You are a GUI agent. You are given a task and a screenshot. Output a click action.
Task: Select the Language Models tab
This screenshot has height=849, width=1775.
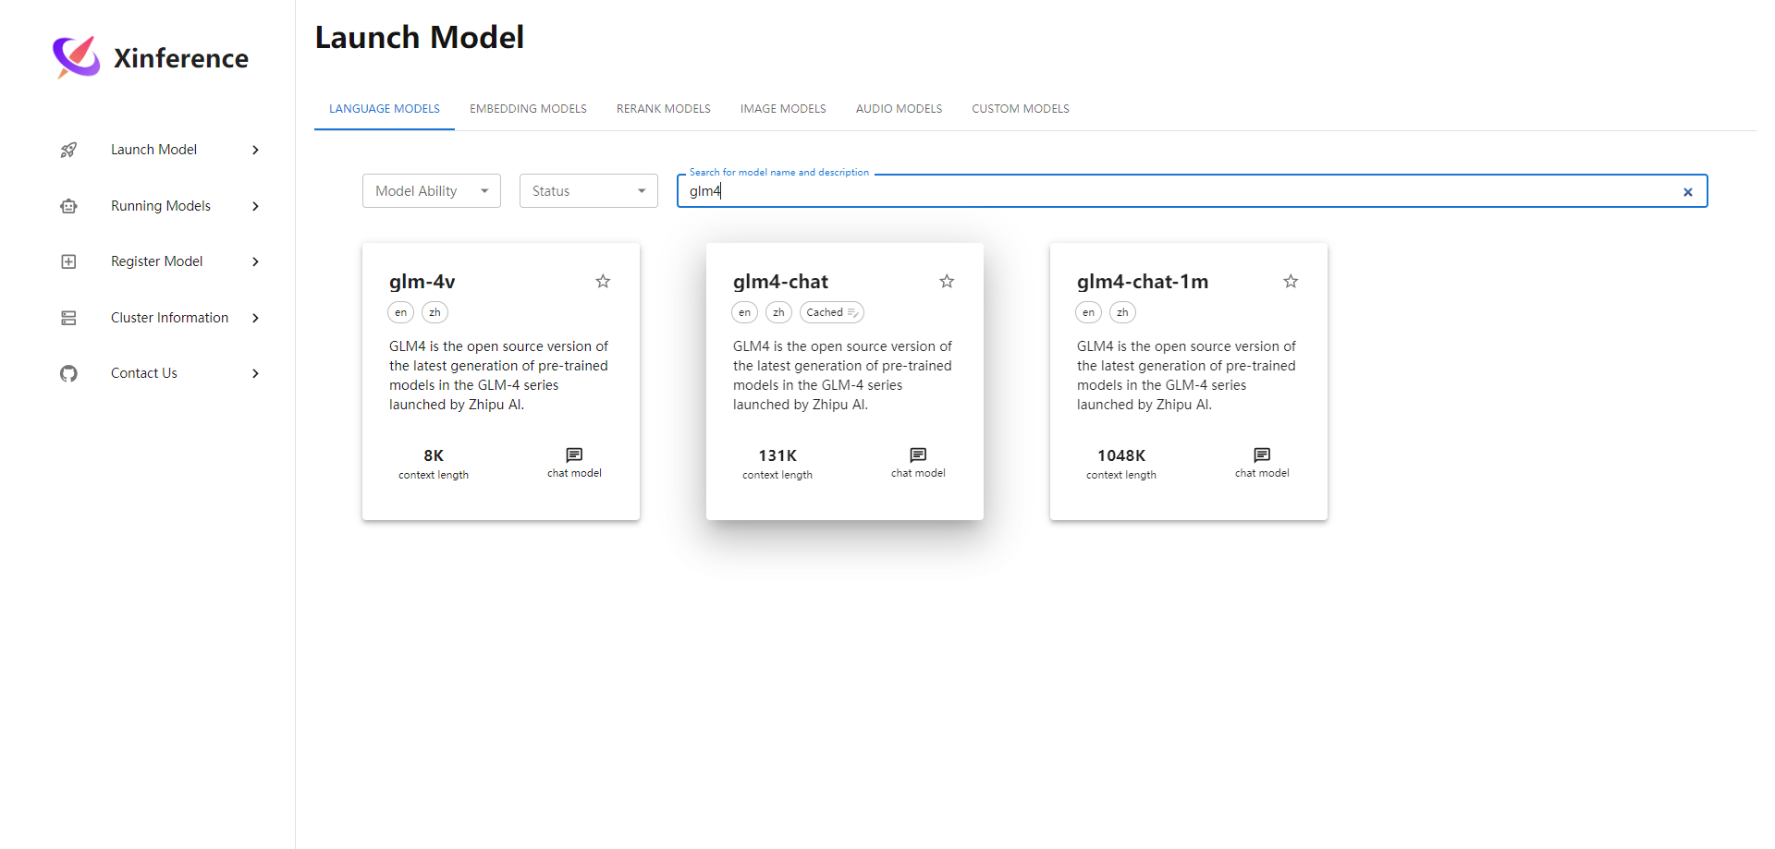tap(385, 109)
